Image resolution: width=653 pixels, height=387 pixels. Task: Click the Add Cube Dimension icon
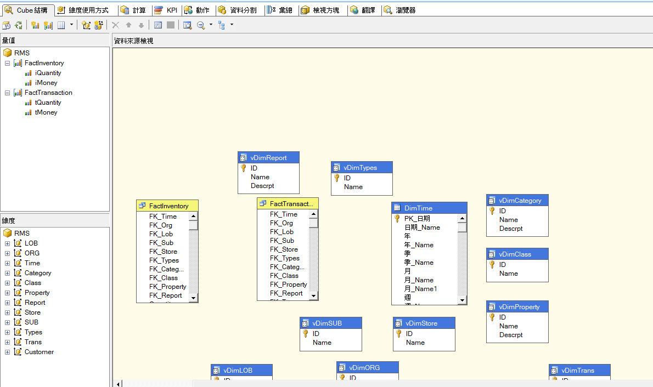(x=86, y=25)
